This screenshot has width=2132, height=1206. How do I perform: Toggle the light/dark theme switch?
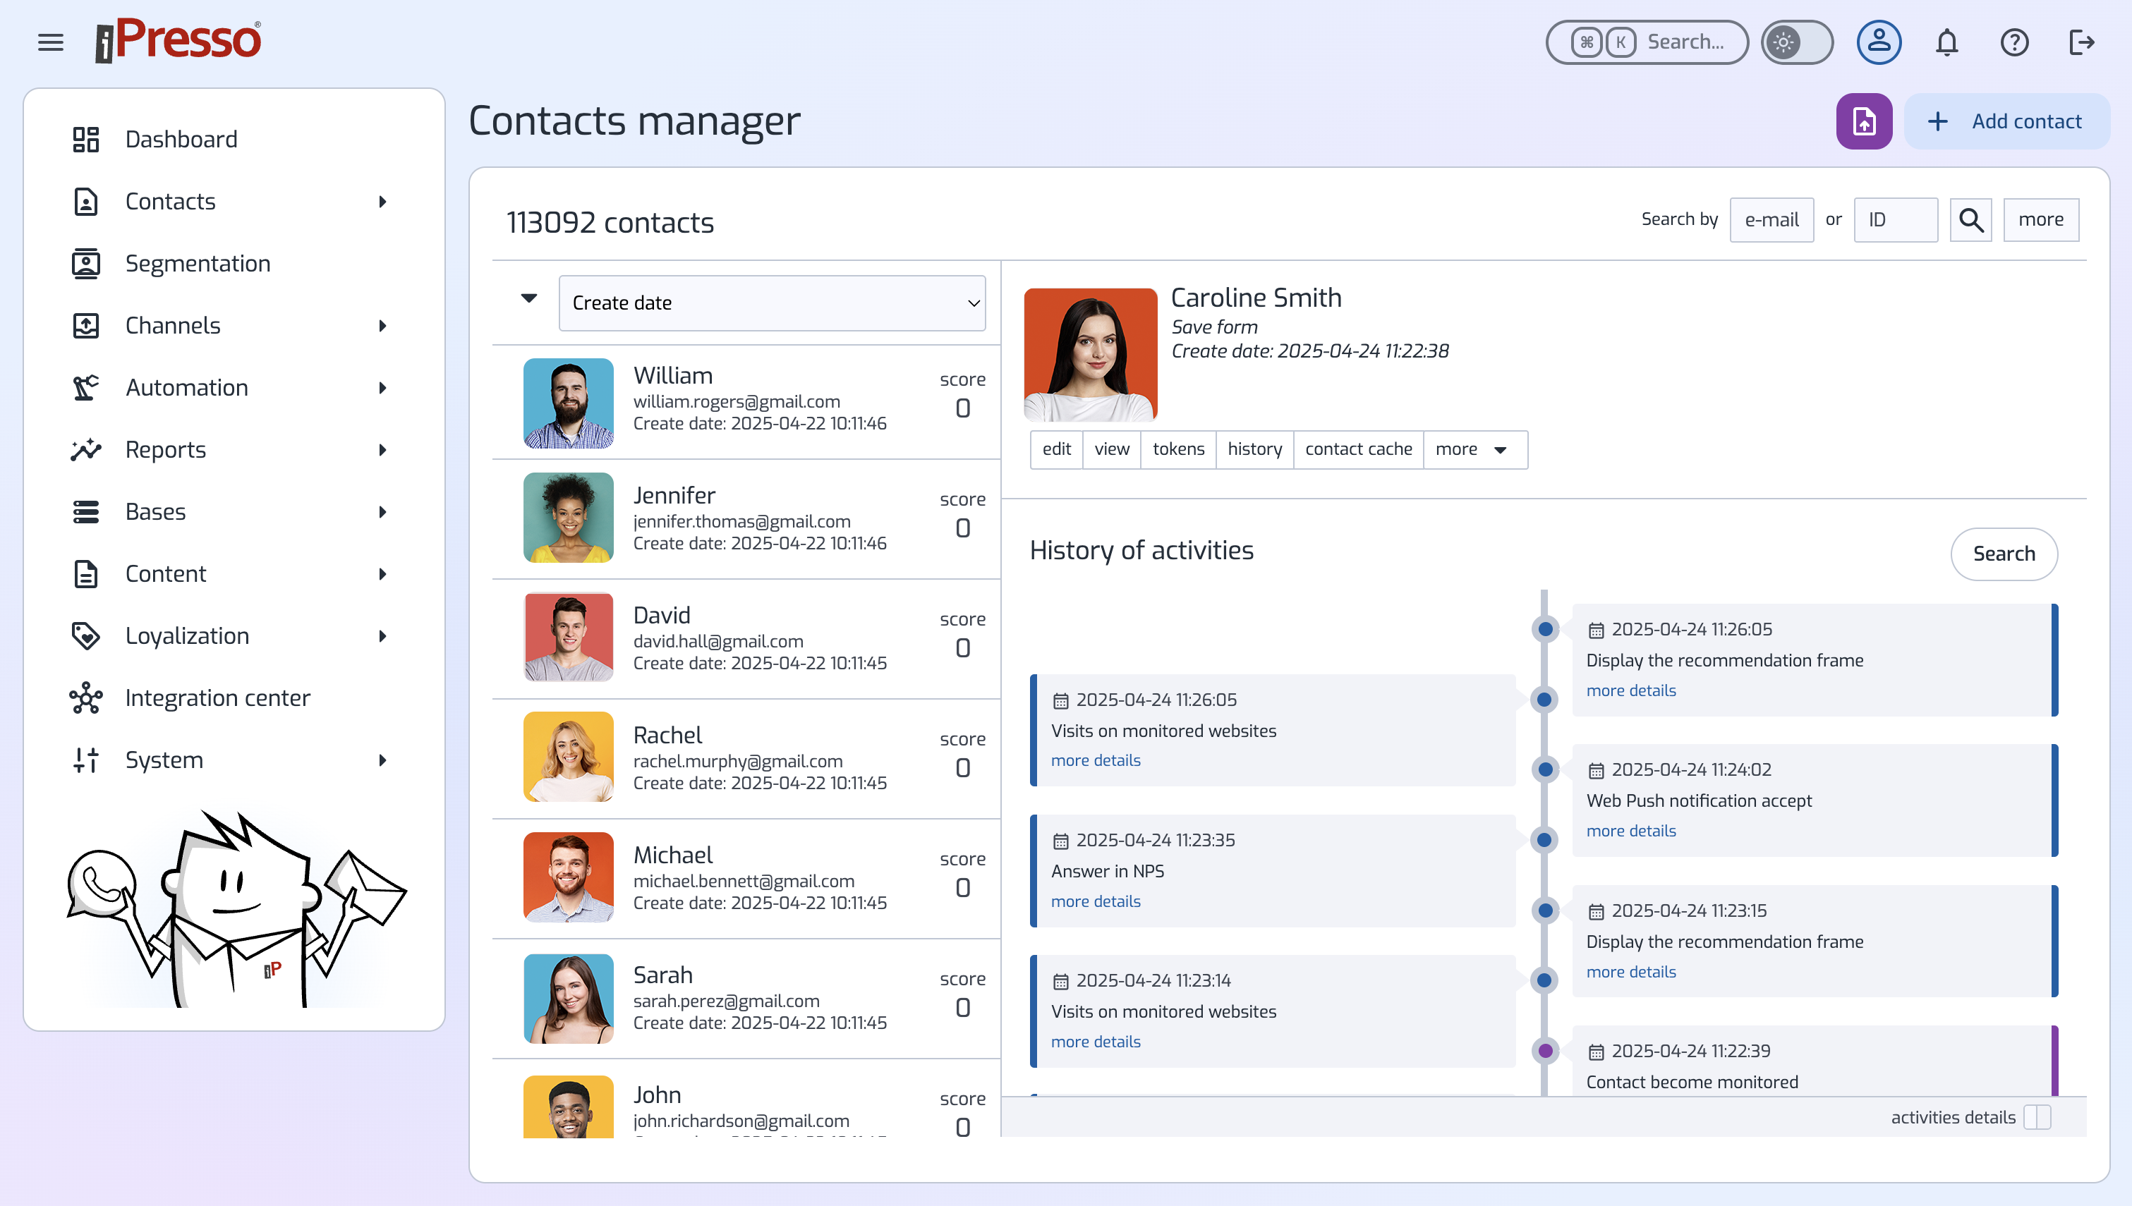[1797, 42]
